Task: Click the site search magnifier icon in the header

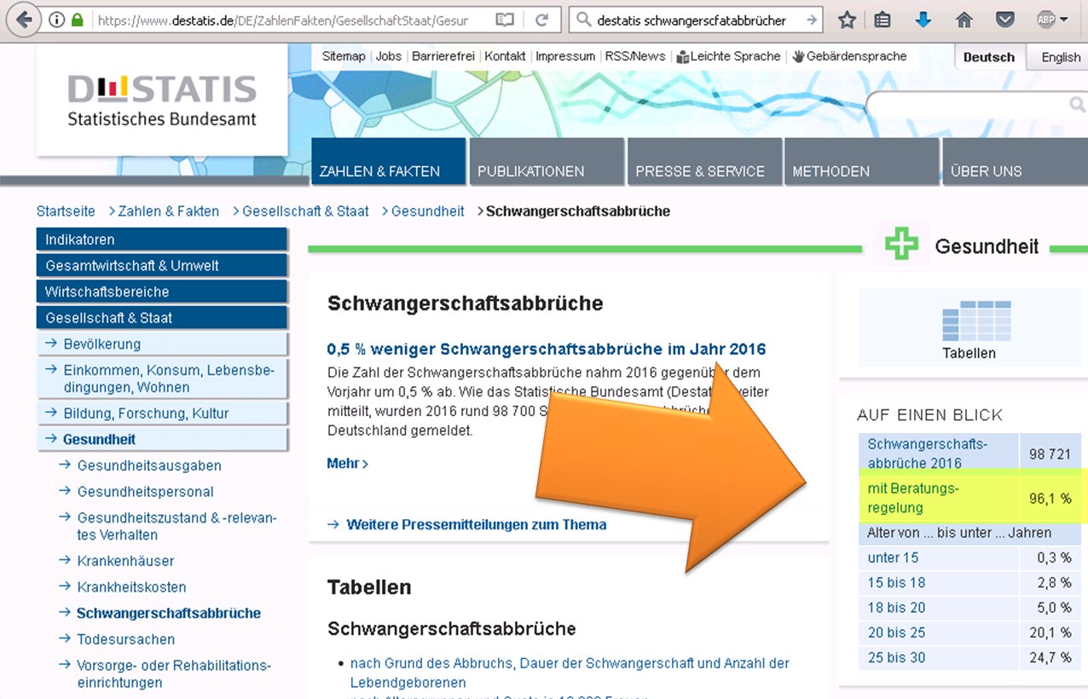Action: [1077, 105]
